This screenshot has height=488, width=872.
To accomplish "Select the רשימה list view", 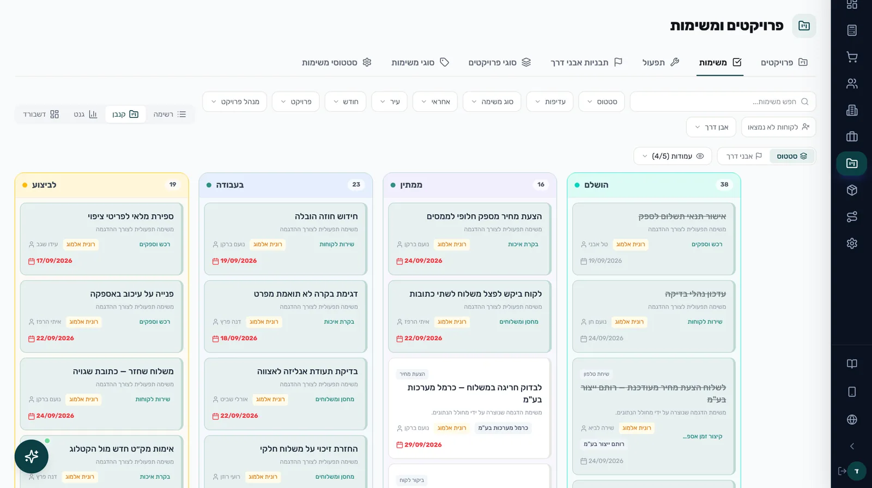I will pos(169,114).
